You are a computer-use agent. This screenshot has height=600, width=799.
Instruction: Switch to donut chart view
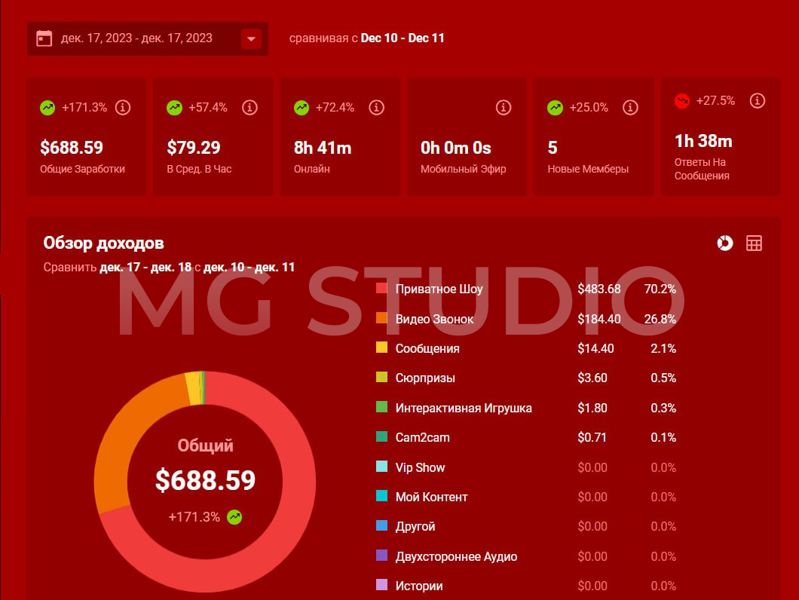pyautogui.click(x=724, y=243)
